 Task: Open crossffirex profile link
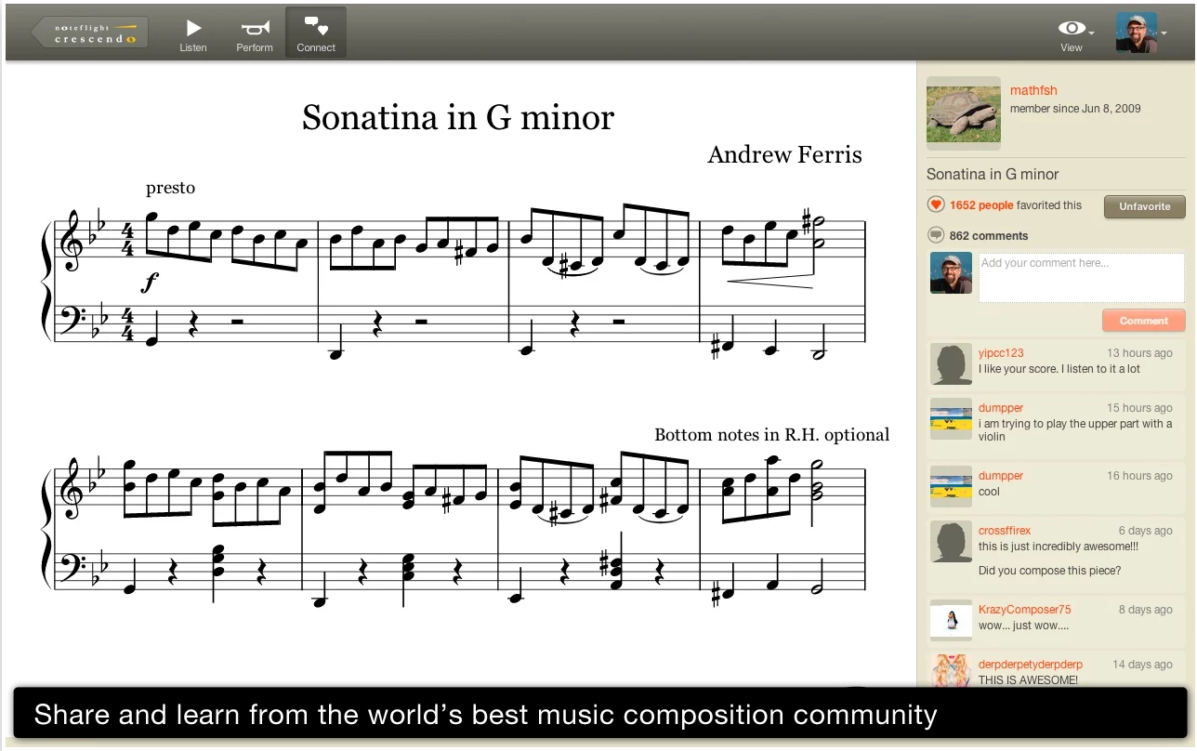click(1005, 531)
